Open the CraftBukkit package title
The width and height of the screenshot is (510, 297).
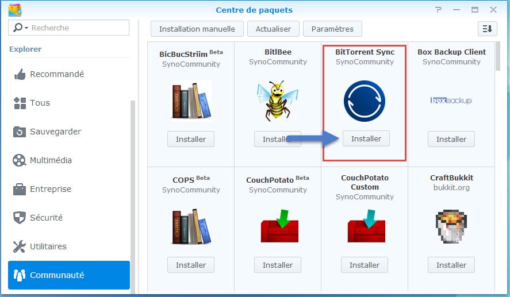[451, 178]
